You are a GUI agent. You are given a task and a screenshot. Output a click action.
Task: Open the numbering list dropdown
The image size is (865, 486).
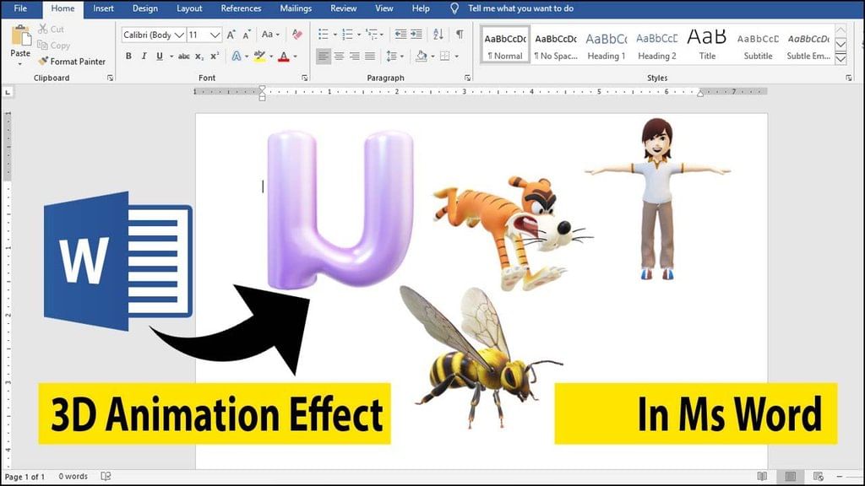[359, 35]
